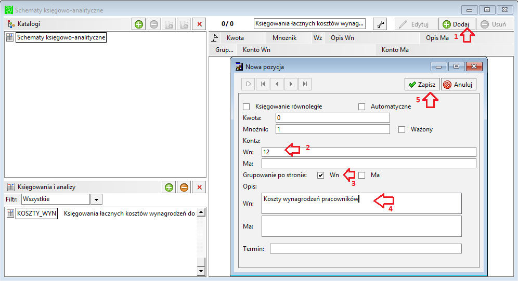Image resolution: width=518 pixels, height=281 pixels.
Task: Click scroll down arrow in bookings list
Action: 201,271
